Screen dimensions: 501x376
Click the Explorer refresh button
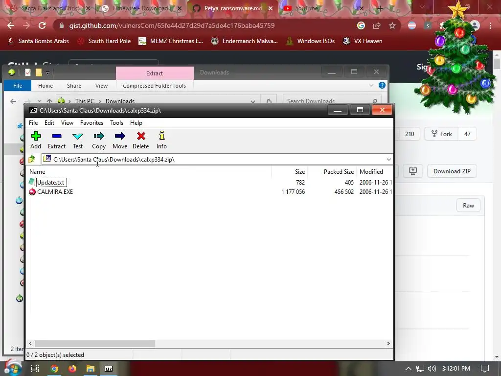(269, 101)
